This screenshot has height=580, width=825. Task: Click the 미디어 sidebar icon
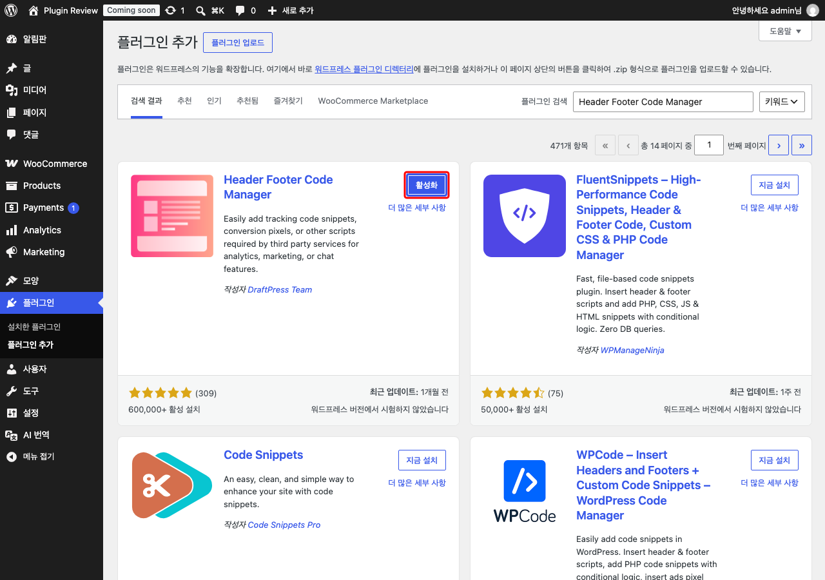pos(11,90)
